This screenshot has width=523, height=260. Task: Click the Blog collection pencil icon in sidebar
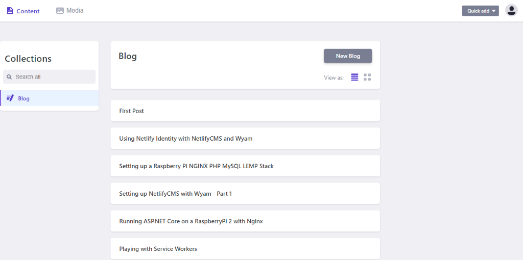point(10,98)
